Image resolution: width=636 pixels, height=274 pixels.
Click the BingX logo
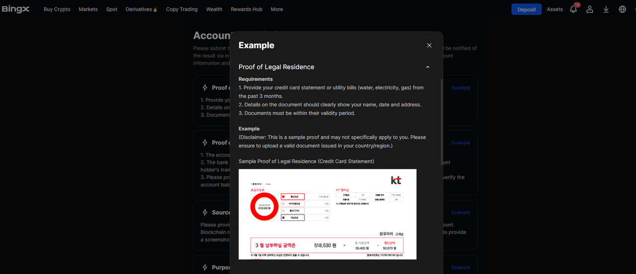[15, 9]
